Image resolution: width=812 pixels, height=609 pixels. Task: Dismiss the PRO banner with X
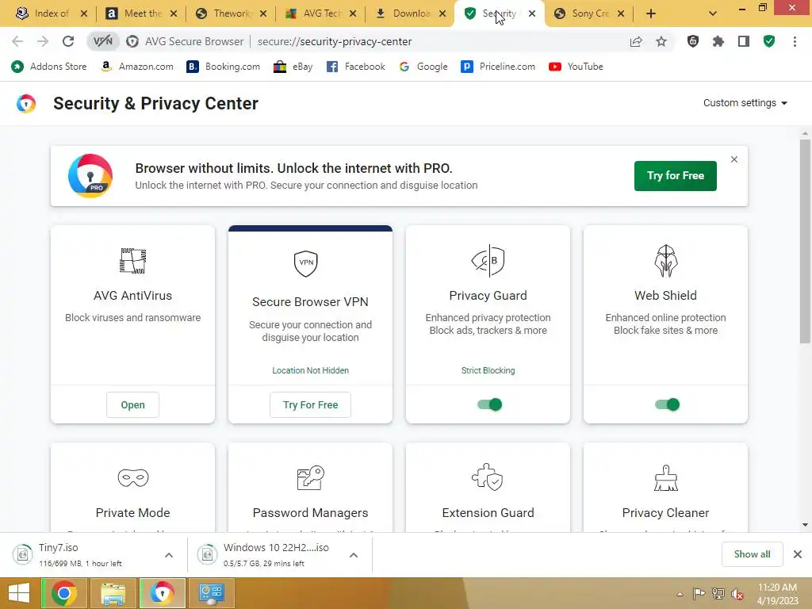point(733,159)
